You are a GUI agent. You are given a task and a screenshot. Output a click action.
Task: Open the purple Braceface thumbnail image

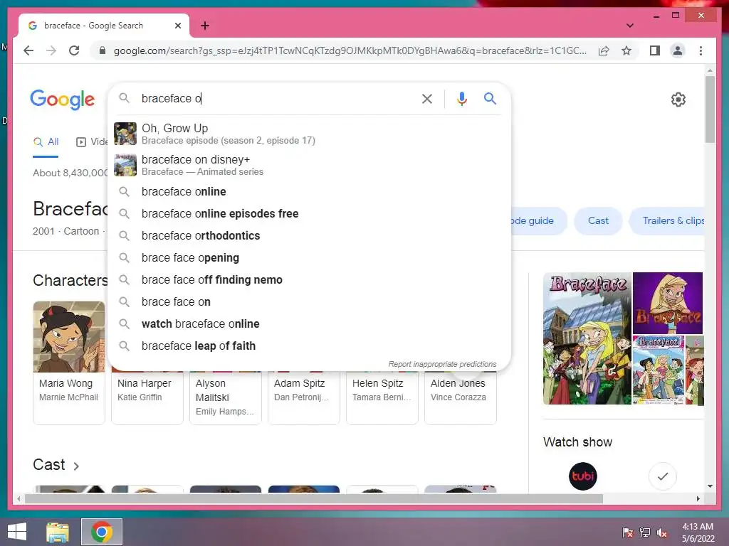(668, 303)
